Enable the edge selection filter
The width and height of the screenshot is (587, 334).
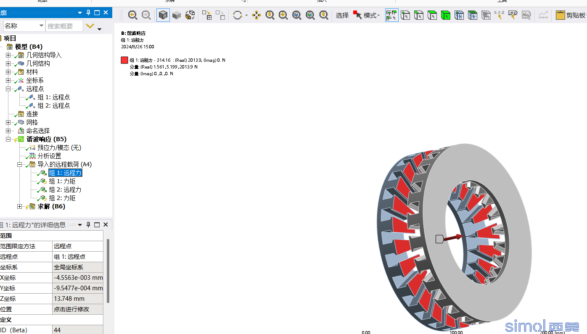tap(419, 15)
